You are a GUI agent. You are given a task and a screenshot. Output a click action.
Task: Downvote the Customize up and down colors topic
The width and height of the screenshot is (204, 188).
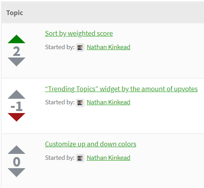[x=16, y=173]
